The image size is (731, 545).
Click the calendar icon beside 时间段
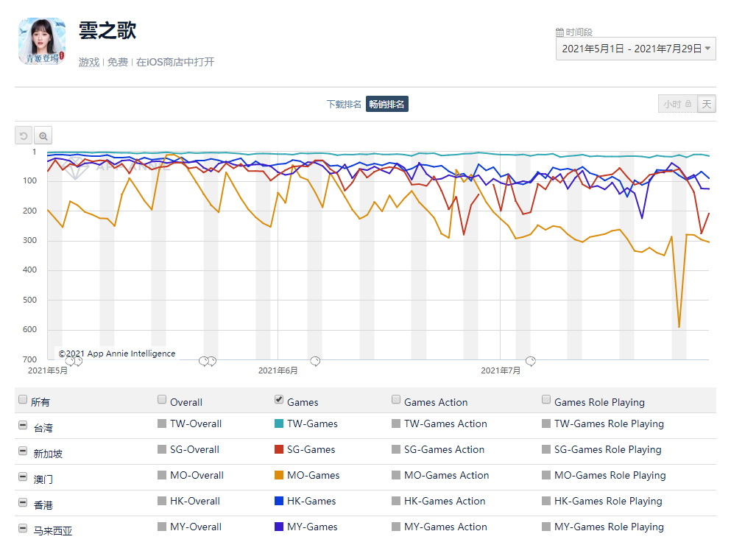coord(559,32)
